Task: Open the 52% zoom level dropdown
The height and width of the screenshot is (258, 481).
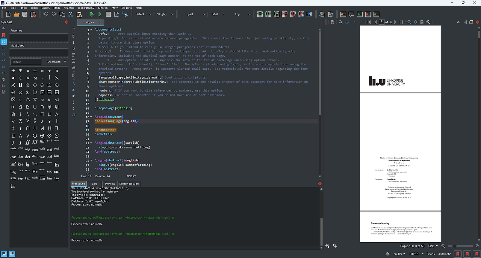Action: pyautogui.click(x=433, y=246)
